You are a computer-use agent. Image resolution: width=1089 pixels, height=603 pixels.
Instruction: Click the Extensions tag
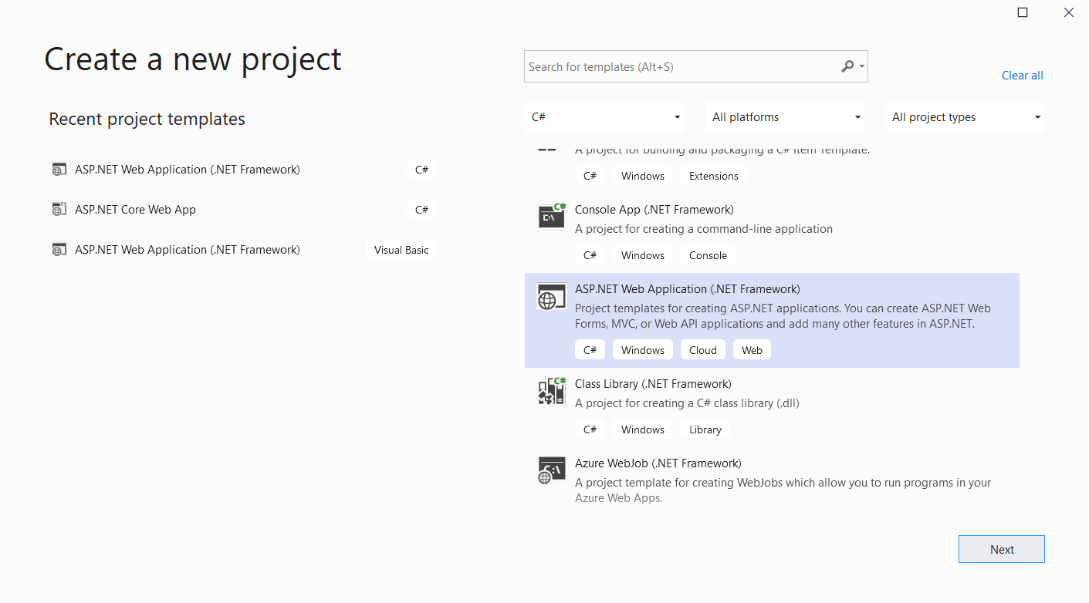(x=714, y=176)
